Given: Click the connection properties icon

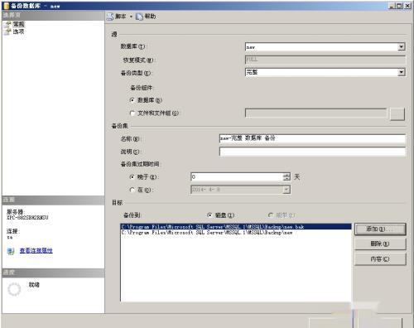Looking at the screenshot, I should (x=11, y=251).
